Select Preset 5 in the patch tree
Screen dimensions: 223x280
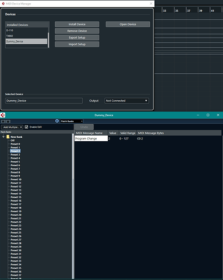[x=15, y=162]
